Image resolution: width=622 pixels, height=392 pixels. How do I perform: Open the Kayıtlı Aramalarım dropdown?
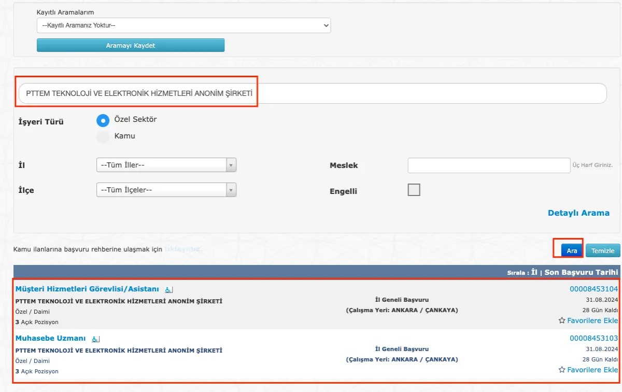[x=183, y=25]
